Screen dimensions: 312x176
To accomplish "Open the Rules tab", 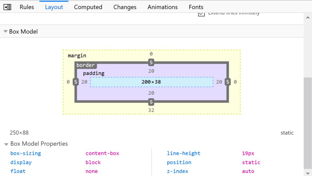I will click(27, 7).
